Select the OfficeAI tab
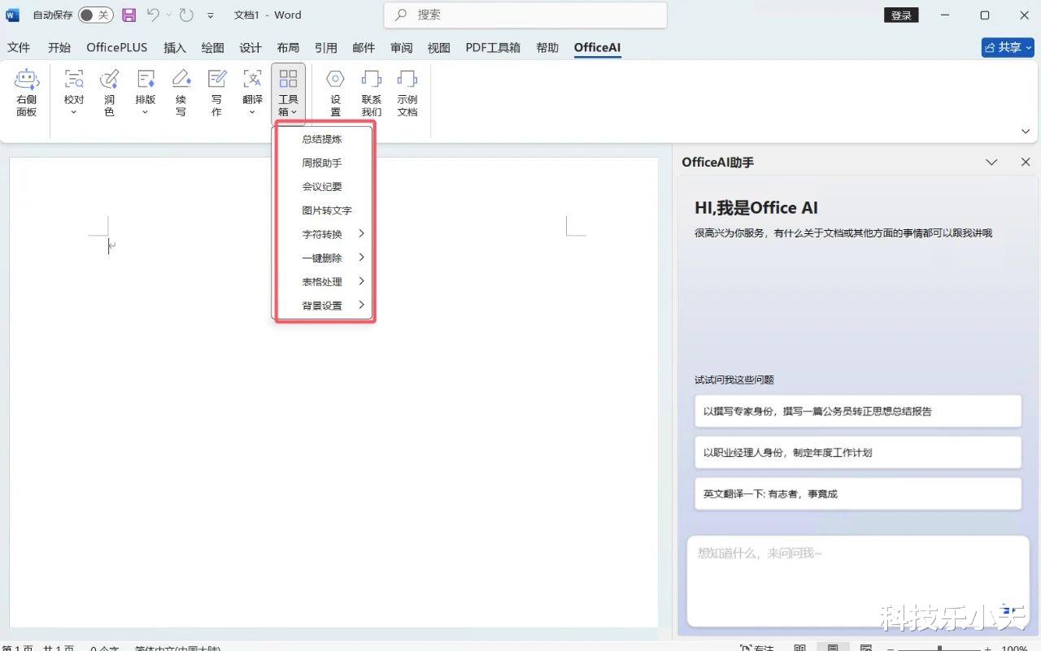The width and height of the screenshot is (1041, 651). (597, 47)
